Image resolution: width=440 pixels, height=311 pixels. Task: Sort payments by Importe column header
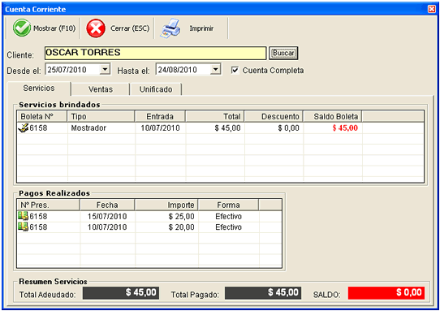tap(166, 205)
